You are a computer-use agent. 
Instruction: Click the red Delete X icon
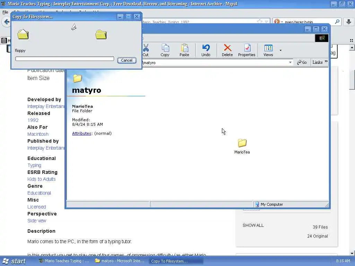227,48
